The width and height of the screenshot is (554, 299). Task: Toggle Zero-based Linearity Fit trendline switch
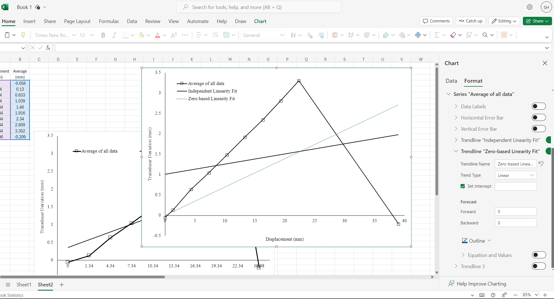coord(549,151)
